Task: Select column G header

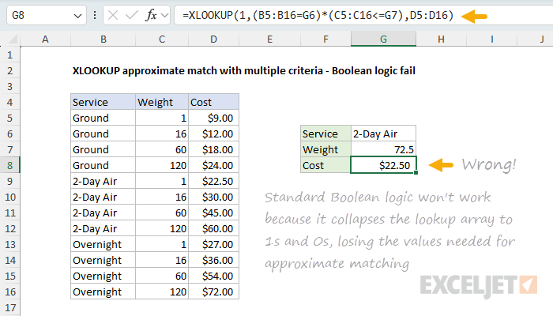Action: 383,39
